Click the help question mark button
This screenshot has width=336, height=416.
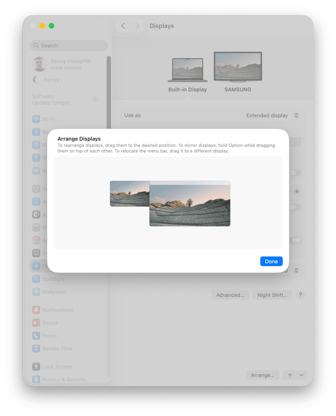(300, 295)
